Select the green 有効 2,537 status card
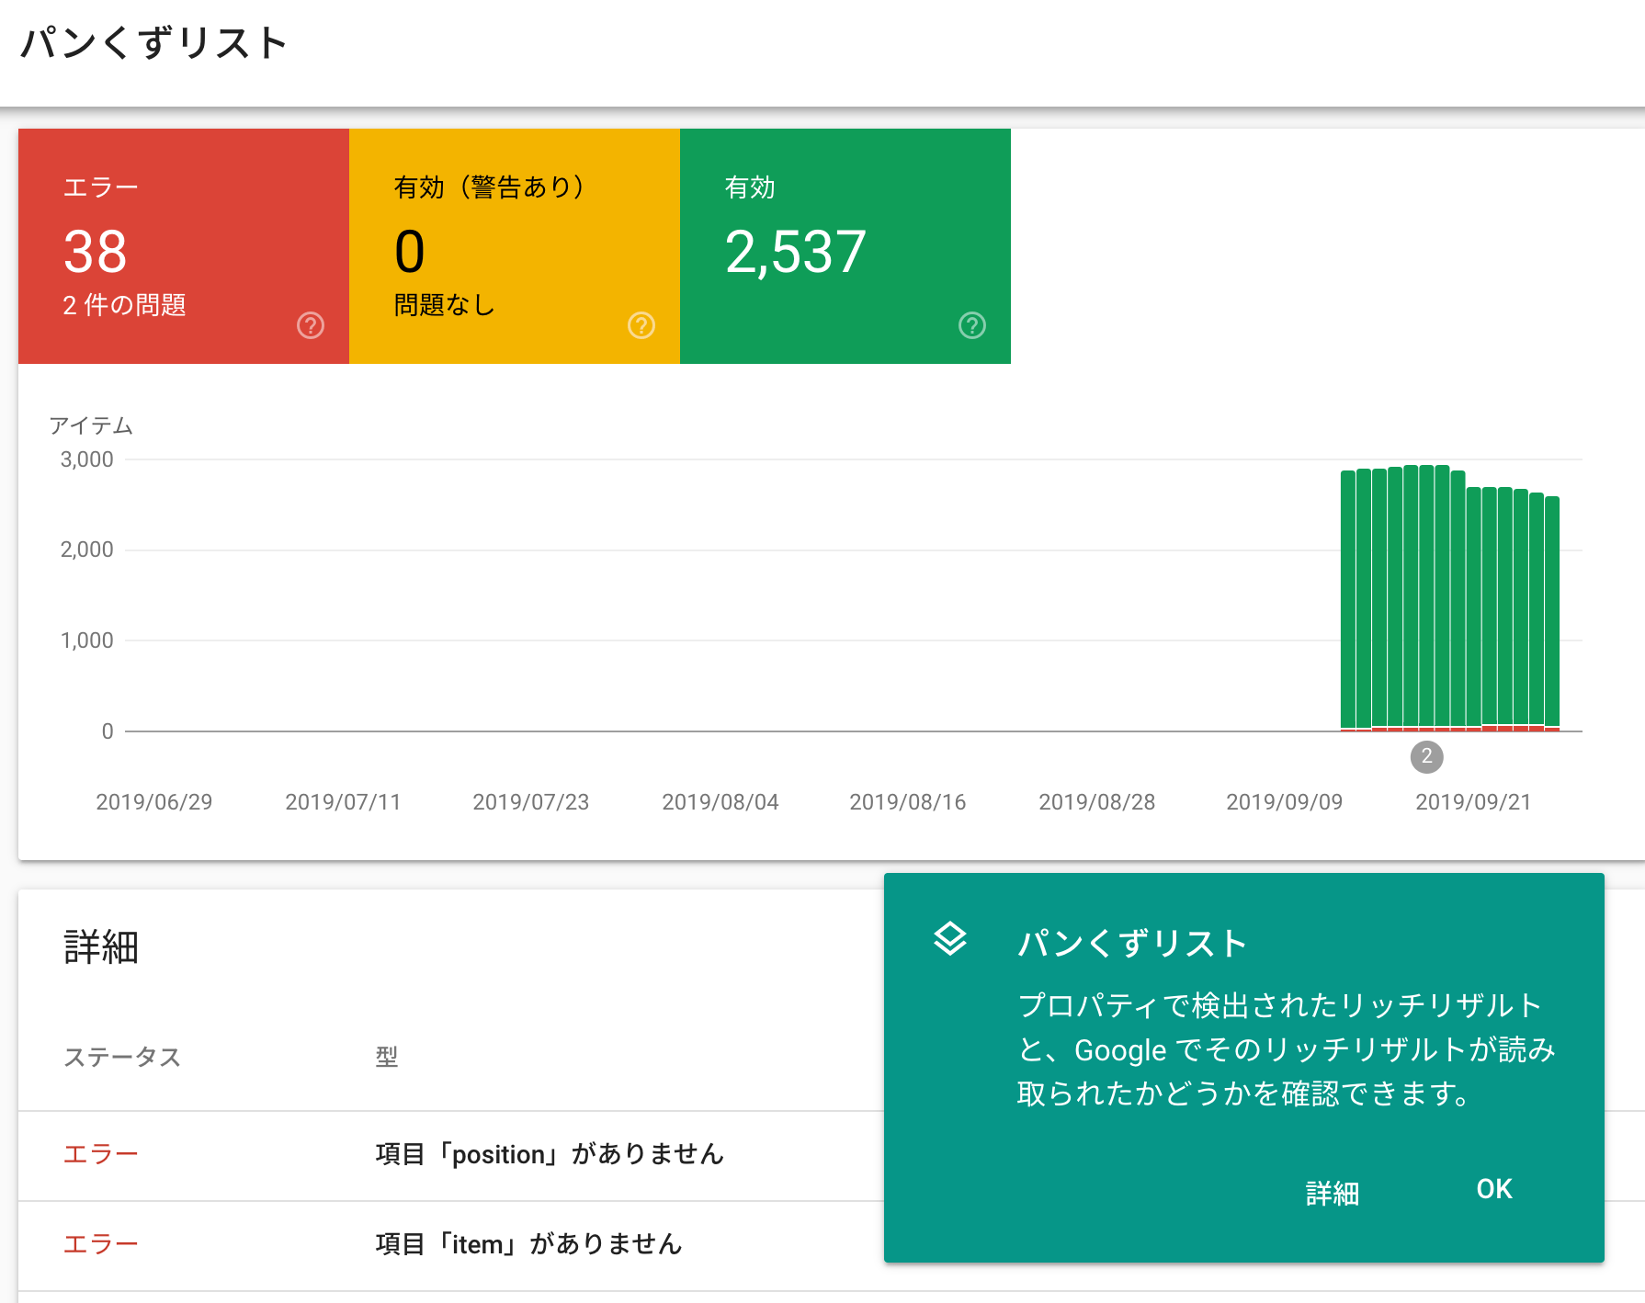 tap(845, 246)
